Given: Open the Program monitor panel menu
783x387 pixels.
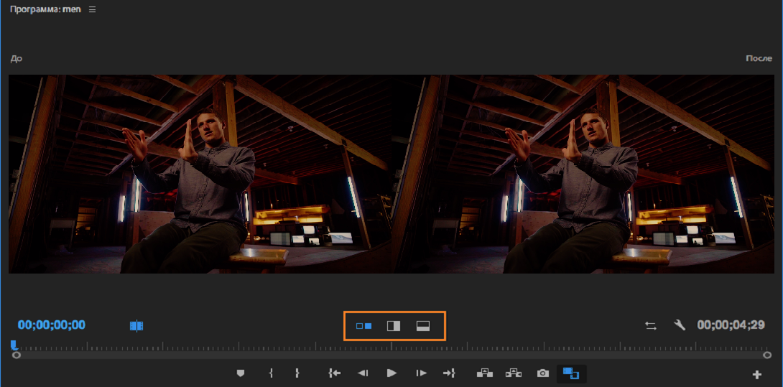Looking at the screenshot, I should (x=93, y=9).
